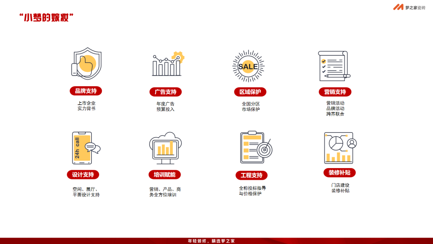This screenshot has height=244, width=433.
Task: Click the 24h call phone icon
Action: point(84,148)
